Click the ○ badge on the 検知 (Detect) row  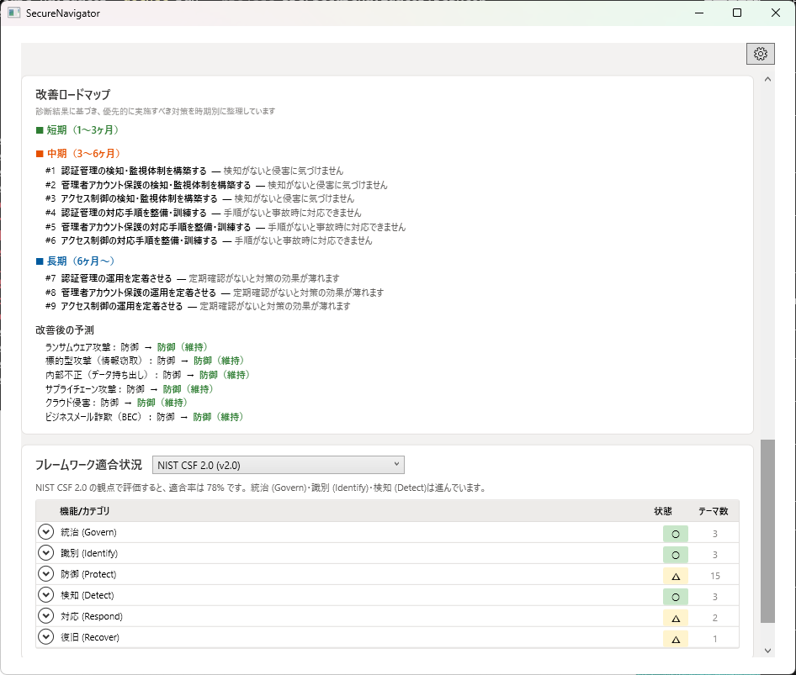(675, 595)
